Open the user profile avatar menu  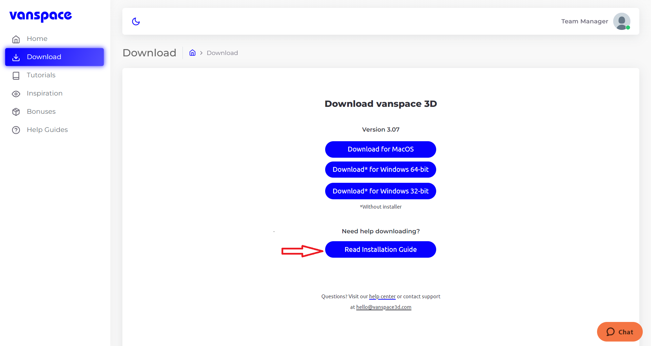pyautogui.click(x=621, y=21)
